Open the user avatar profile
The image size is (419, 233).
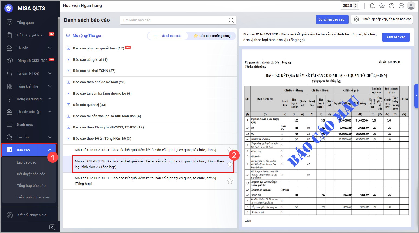pyautogui.click(x=411, y=6)
